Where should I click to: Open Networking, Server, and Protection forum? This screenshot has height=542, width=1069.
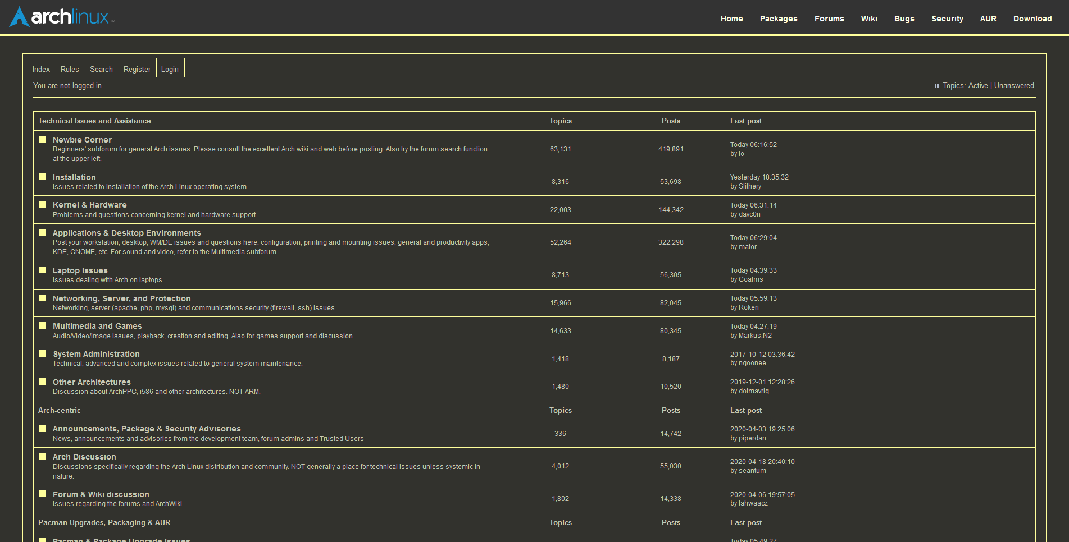[x=122, y=298]
